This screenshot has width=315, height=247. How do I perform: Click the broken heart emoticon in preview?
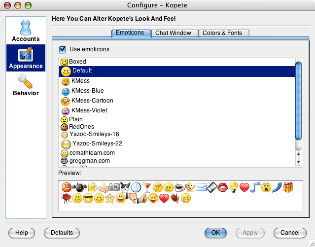pyautogui.click(x=164, y=198)
